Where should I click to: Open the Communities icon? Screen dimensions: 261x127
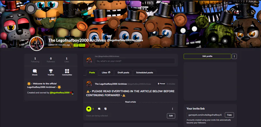point(67,71)
